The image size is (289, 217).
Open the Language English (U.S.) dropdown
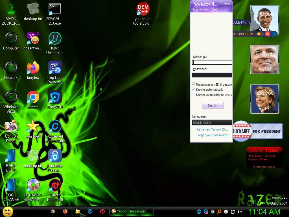[x=212, y=123]
